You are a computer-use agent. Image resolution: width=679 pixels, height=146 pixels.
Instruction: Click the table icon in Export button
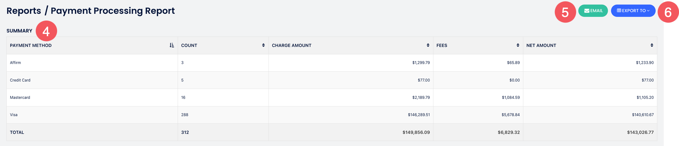tap(619, 11)
